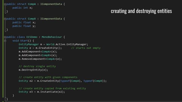Click the comment "// destroy single entity"

[37, 66]
